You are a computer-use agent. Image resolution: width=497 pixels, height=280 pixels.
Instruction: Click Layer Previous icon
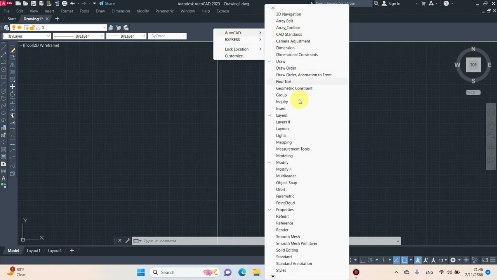118,28
